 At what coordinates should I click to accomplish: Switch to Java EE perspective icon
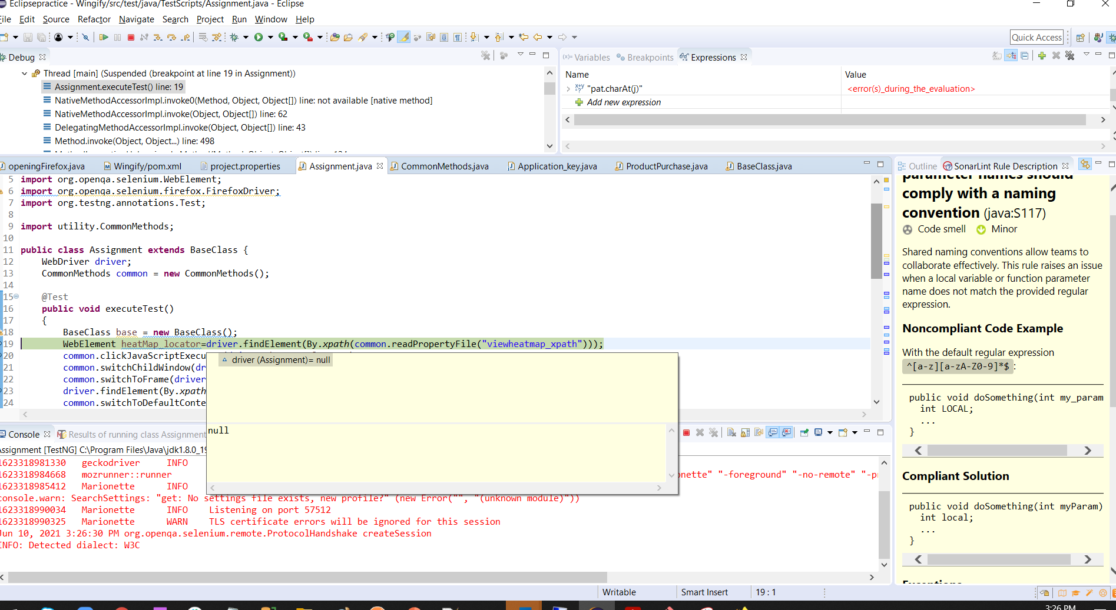coord(1098,38)
